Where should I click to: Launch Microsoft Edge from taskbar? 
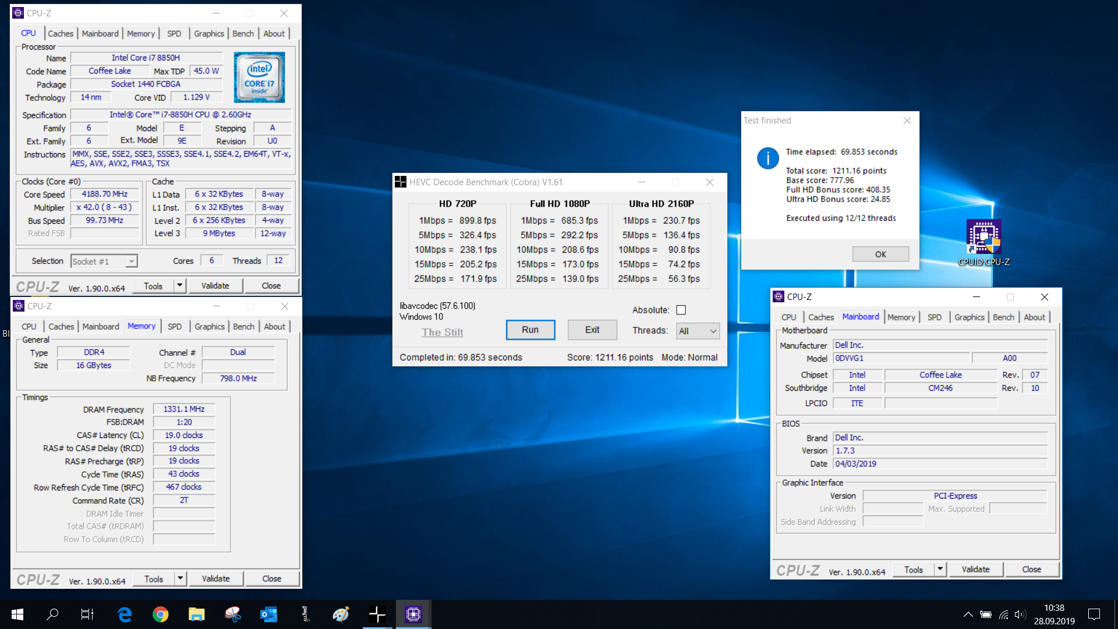125,614
